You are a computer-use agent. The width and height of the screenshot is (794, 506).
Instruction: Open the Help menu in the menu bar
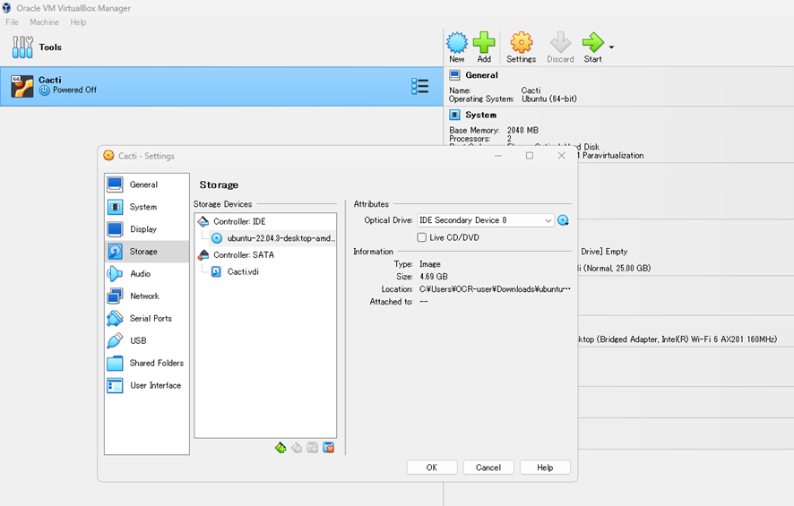click(x=78, y=22)
